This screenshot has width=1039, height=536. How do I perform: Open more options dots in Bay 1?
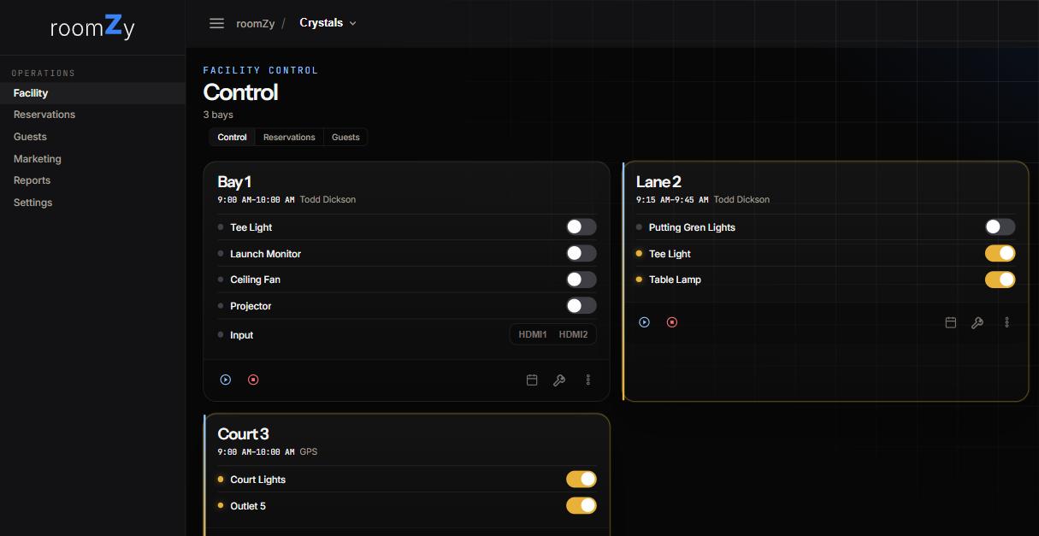[588, 380]
